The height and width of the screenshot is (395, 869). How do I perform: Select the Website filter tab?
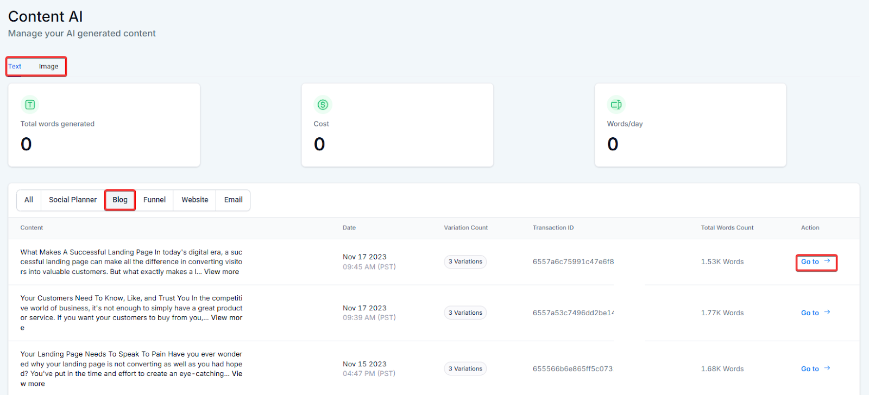point(195,200)
